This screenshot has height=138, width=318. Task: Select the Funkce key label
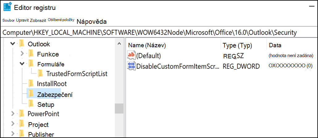(x=48, y=54)
